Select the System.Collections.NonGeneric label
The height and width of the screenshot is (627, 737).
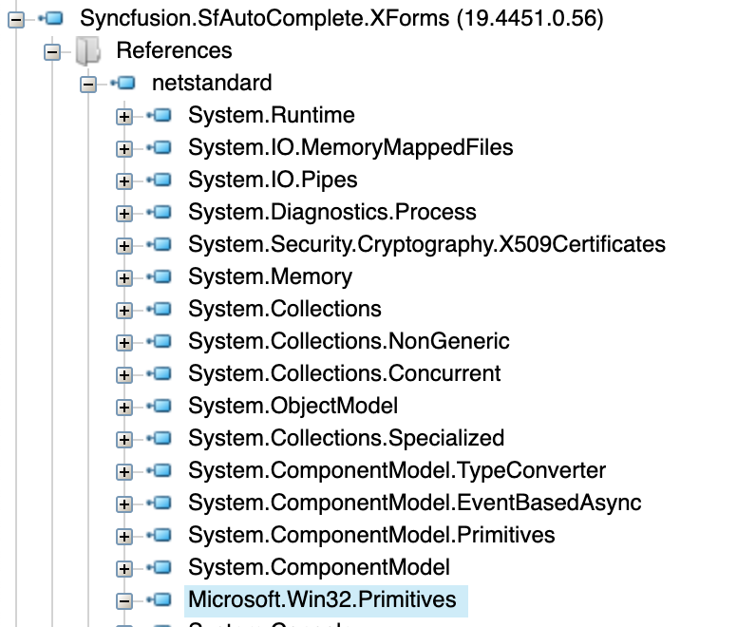click(349, 341)
